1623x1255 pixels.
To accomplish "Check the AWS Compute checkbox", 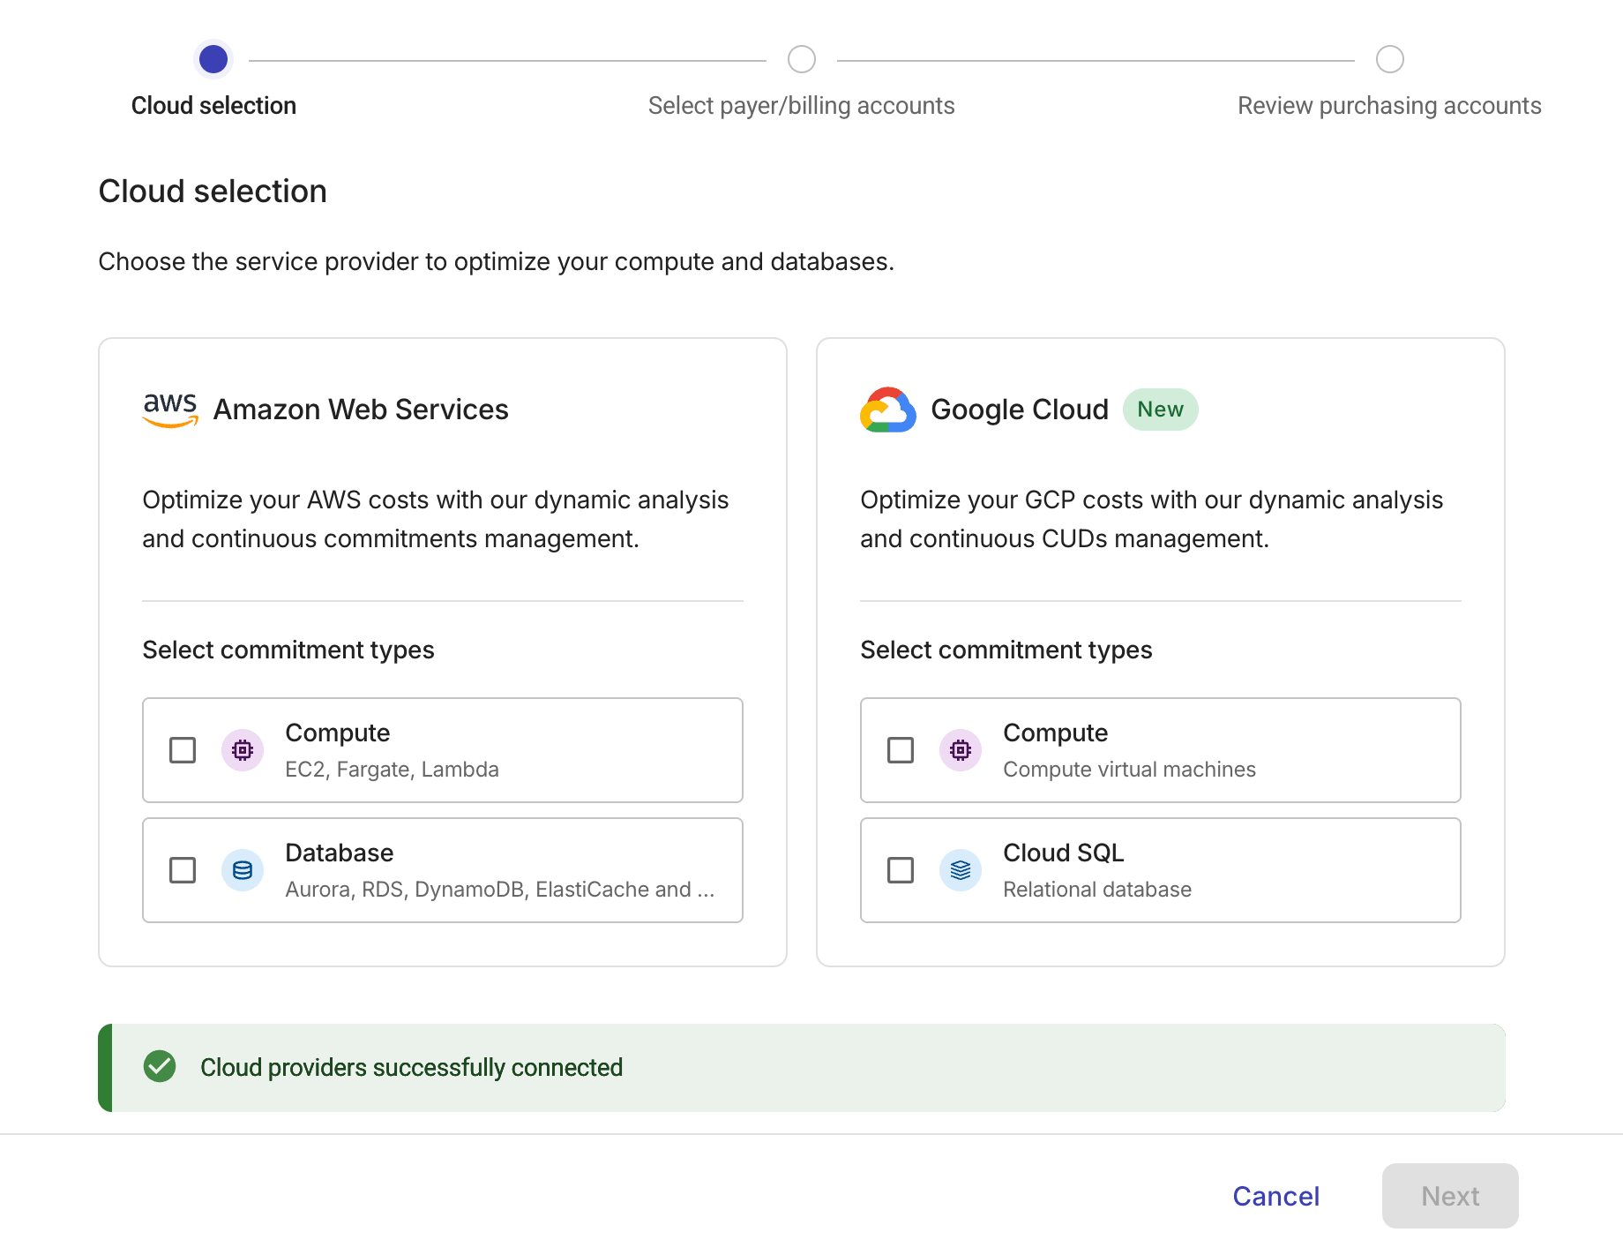I will 183,750.
